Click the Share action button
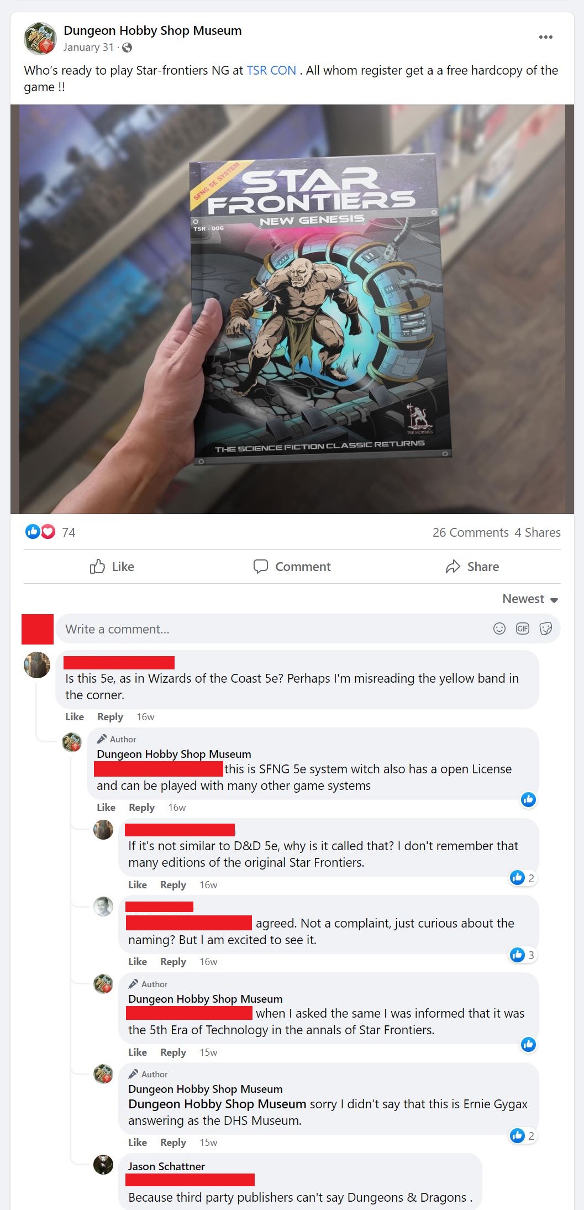The height and width of the screenshot is (1210, 584). (472, 567)
